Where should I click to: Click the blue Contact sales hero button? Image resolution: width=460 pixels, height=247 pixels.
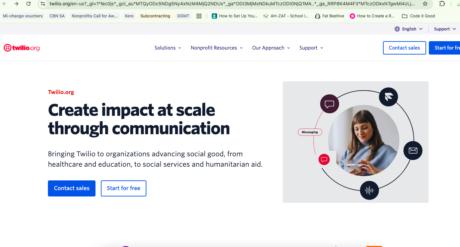(72, 188)
